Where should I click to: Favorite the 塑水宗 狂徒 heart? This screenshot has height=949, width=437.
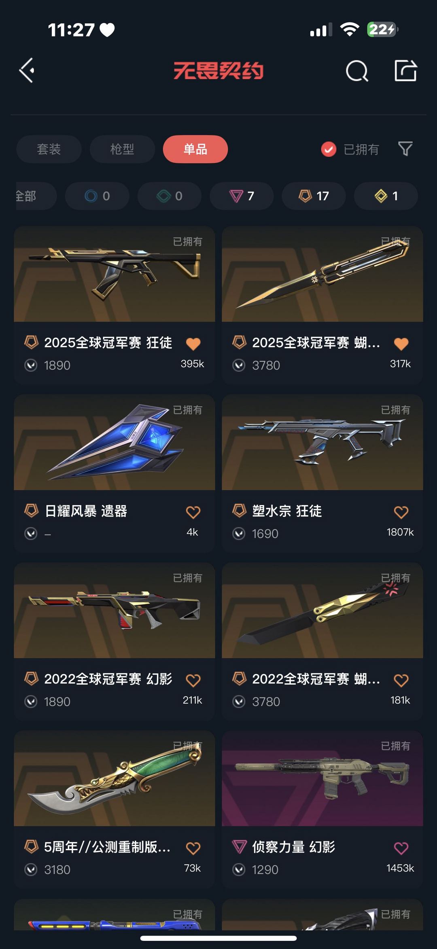401,512
